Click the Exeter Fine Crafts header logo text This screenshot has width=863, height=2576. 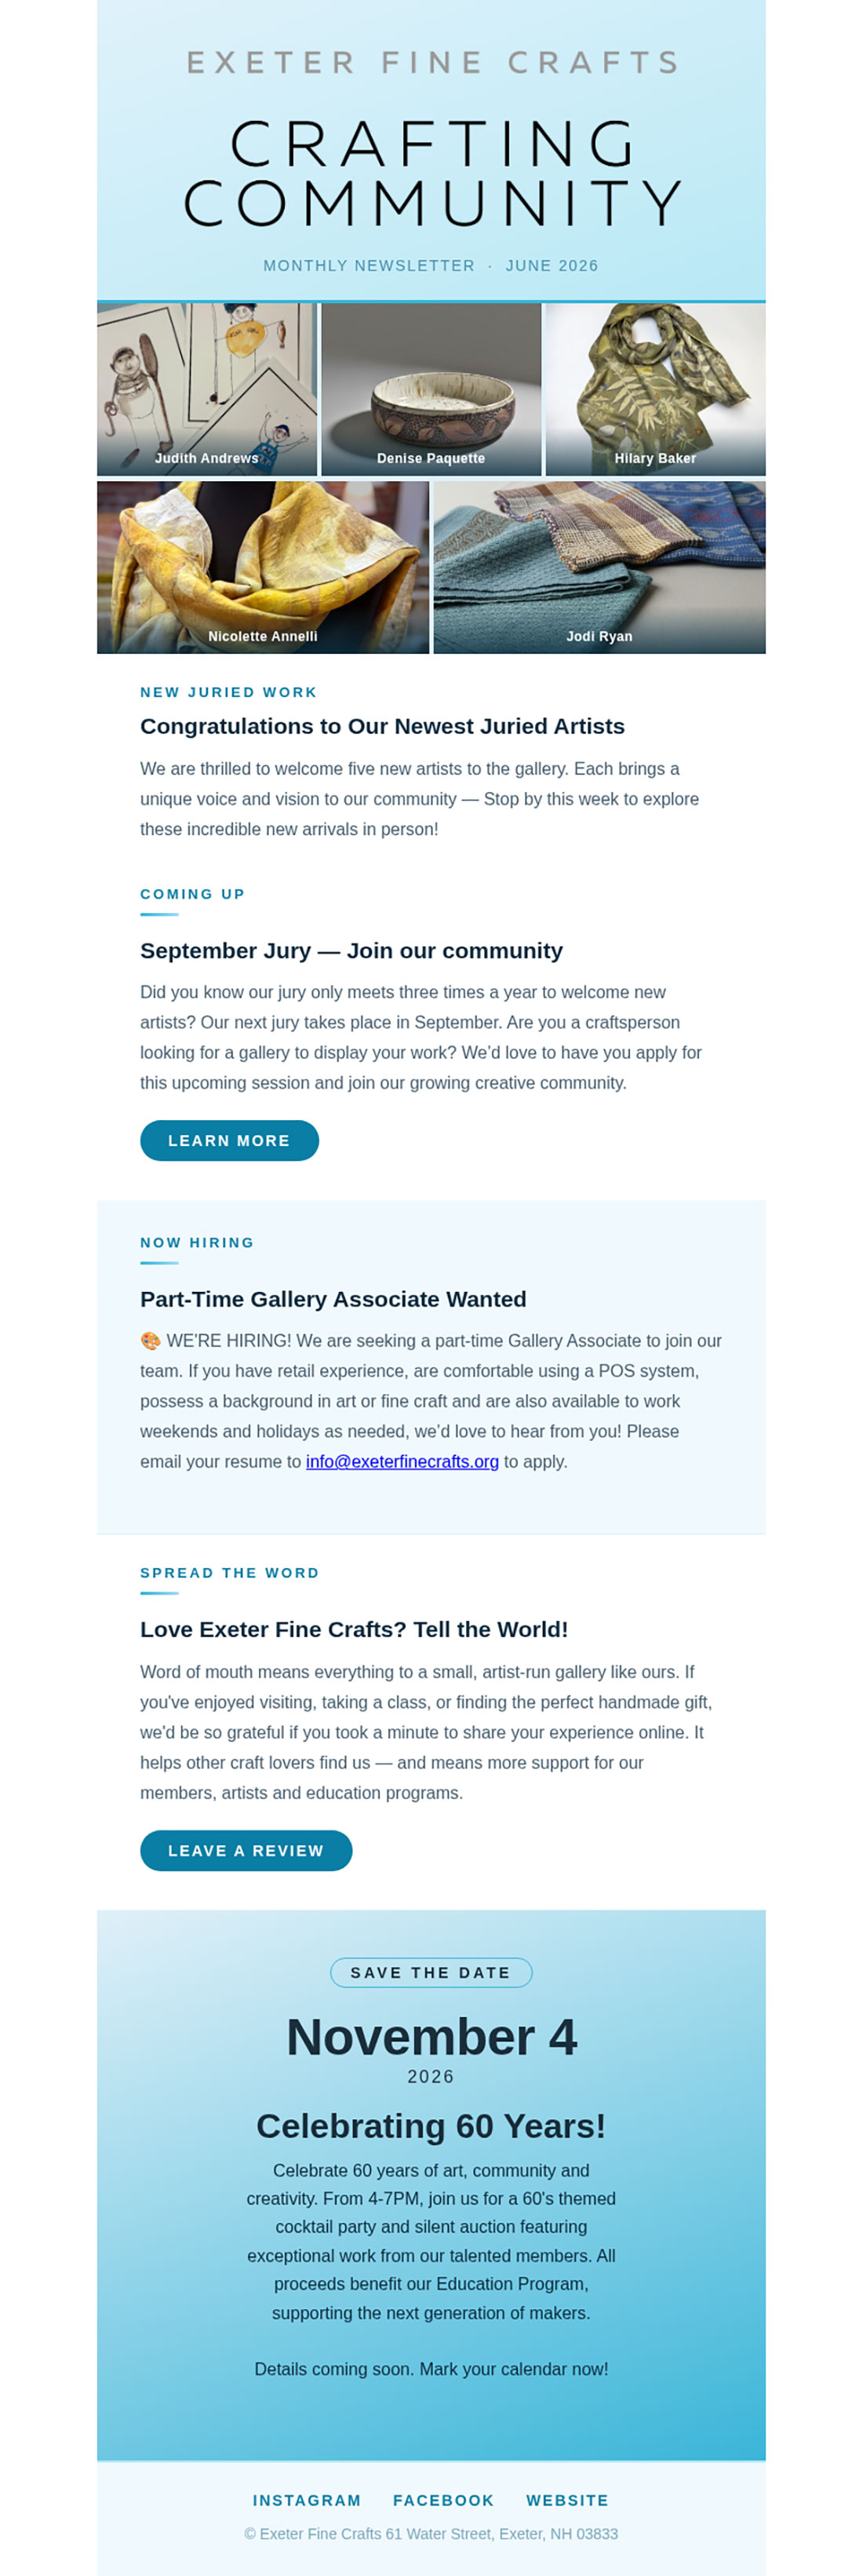pyautogui.click(x=431, y=62)
